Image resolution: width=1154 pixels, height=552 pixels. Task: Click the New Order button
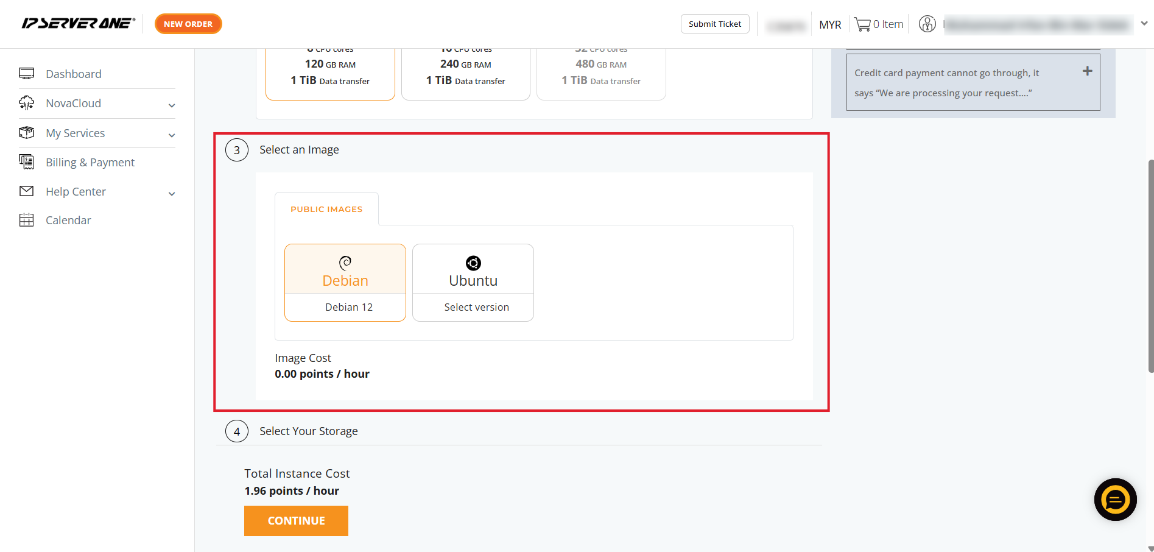coord(188,24)
